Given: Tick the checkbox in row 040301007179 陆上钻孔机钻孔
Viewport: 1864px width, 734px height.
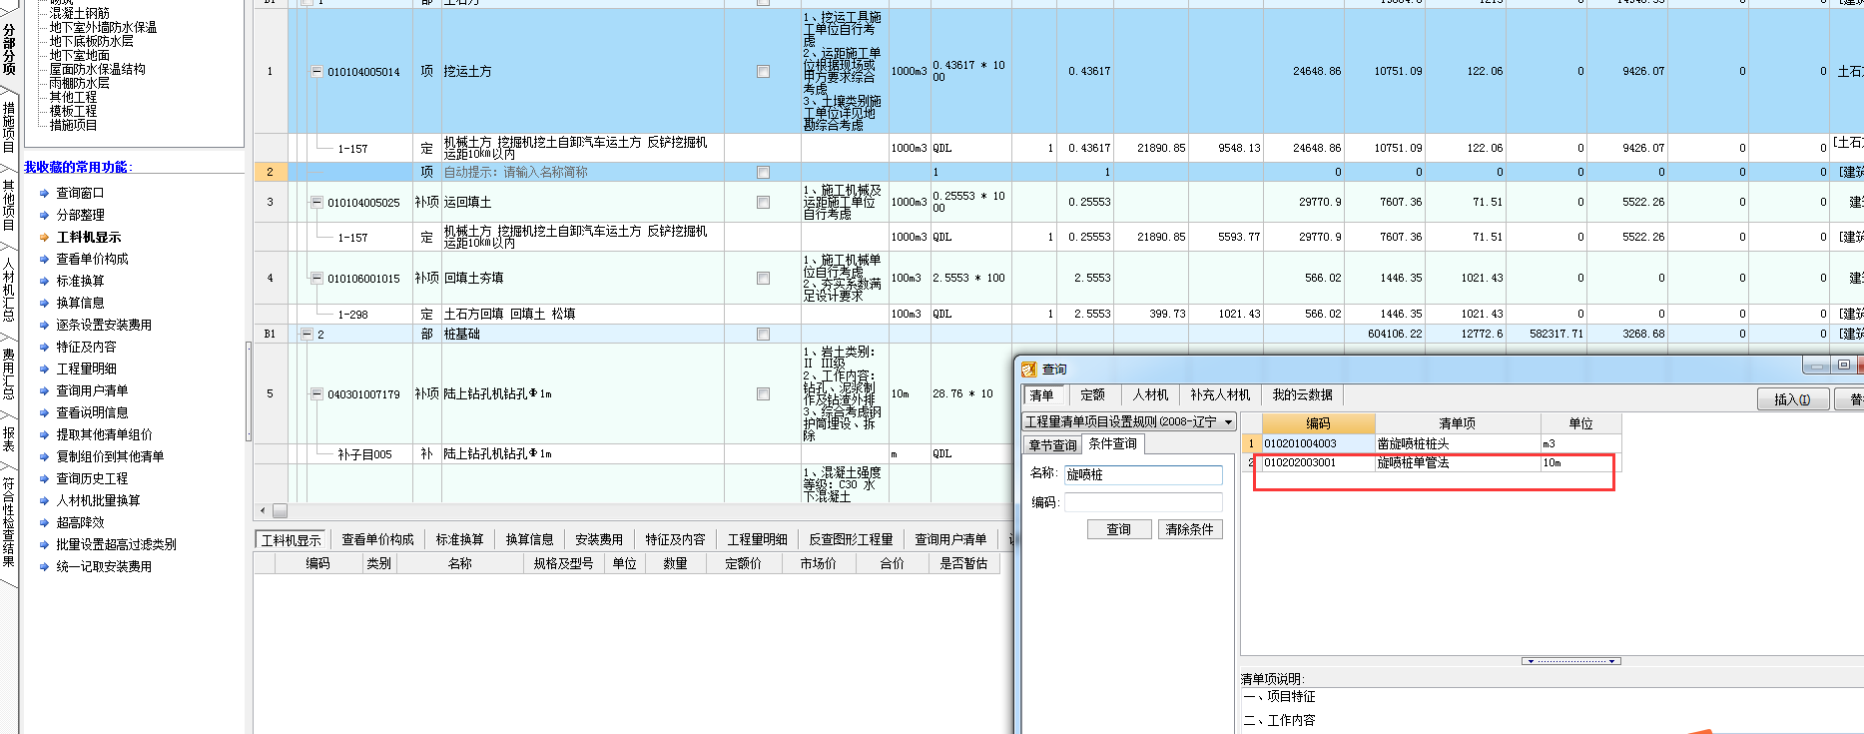Looking at the screenshot, I should click(x=763, y=394).
